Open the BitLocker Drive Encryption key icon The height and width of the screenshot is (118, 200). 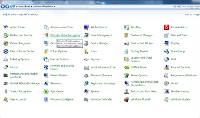46,35
